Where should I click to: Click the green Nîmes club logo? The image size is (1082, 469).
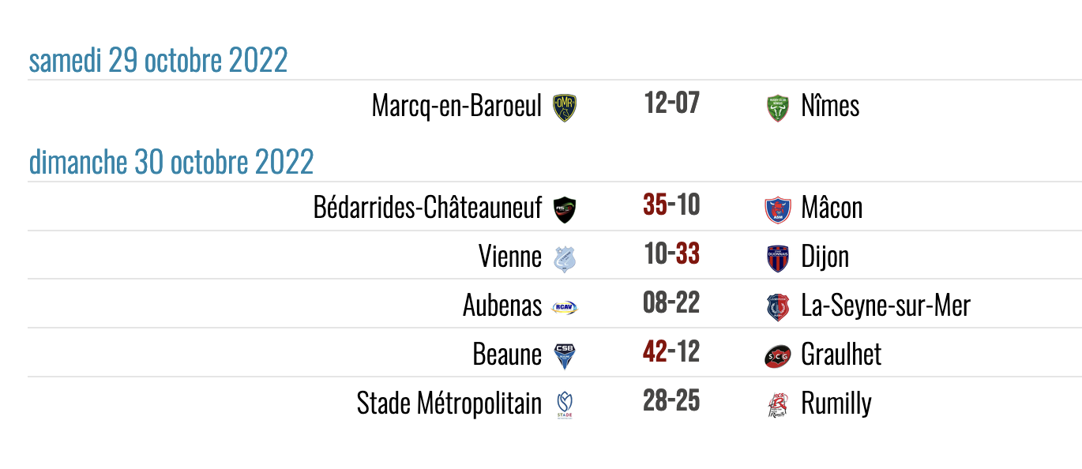tap(778, 107)
